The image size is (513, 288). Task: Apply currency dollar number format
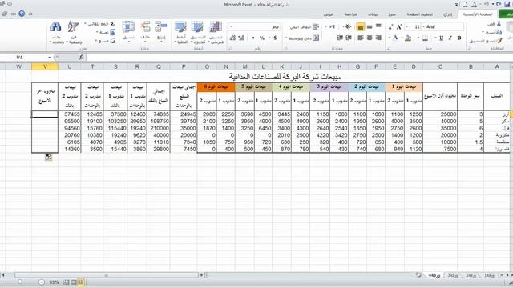[x=275, y=38]
